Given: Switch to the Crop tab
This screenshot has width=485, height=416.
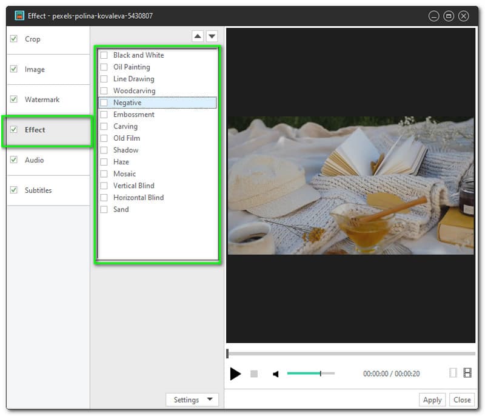Looking at the screenshot, I should (x=32, y=39).
